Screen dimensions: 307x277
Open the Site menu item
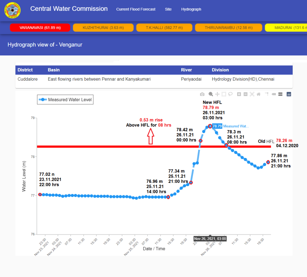(x=168, y=9)
